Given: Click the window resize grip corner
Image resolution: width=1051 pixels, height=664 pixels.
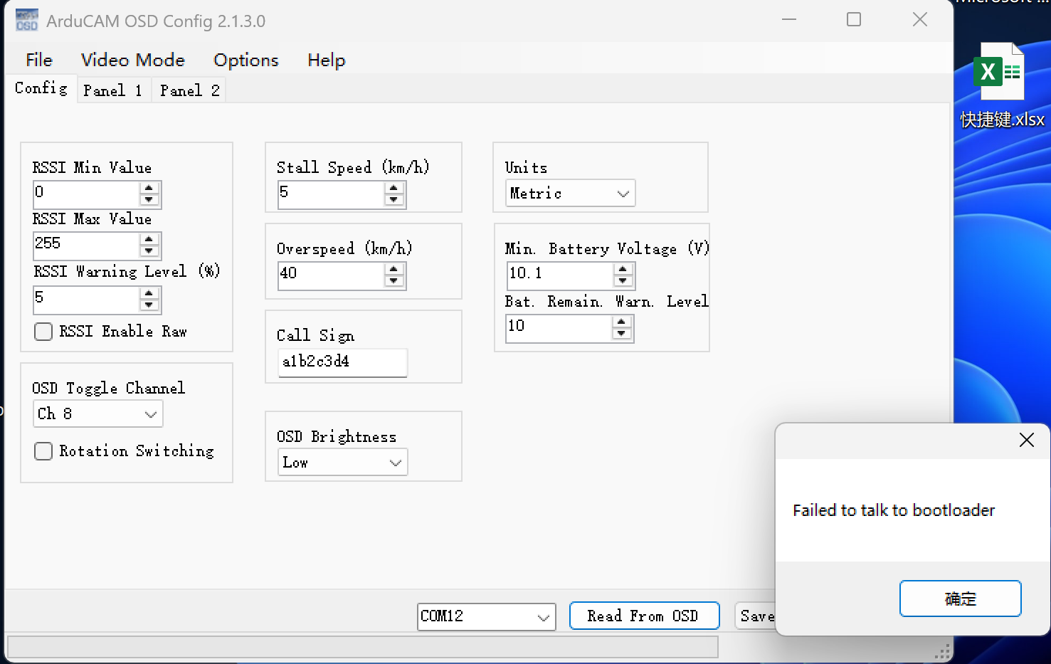Looking at the screenshot, I should 942,652.
